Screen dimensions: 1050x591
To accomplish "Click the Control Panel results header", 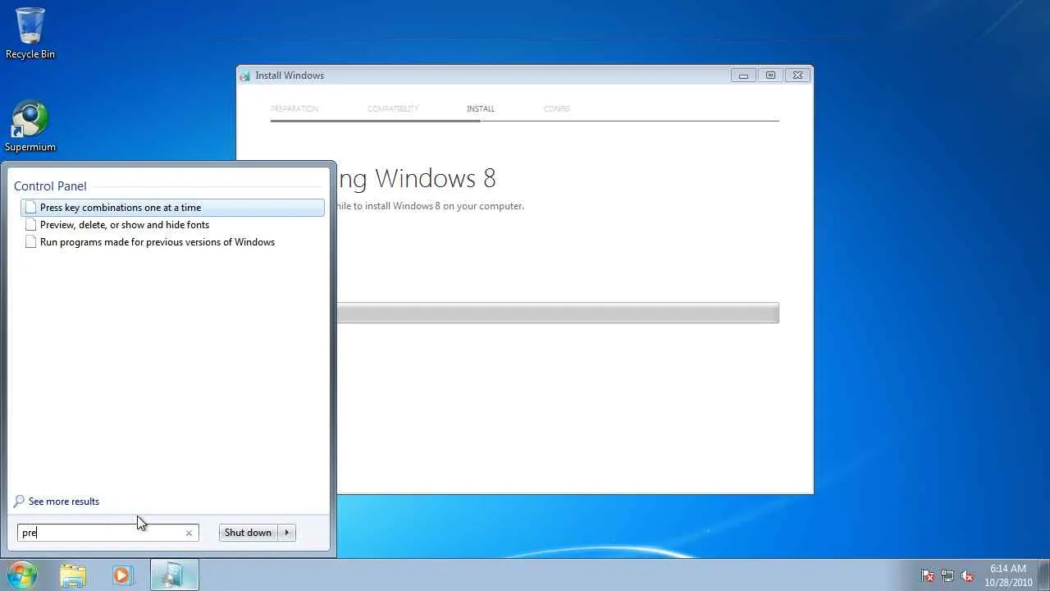I will click(x=50, y=186).
